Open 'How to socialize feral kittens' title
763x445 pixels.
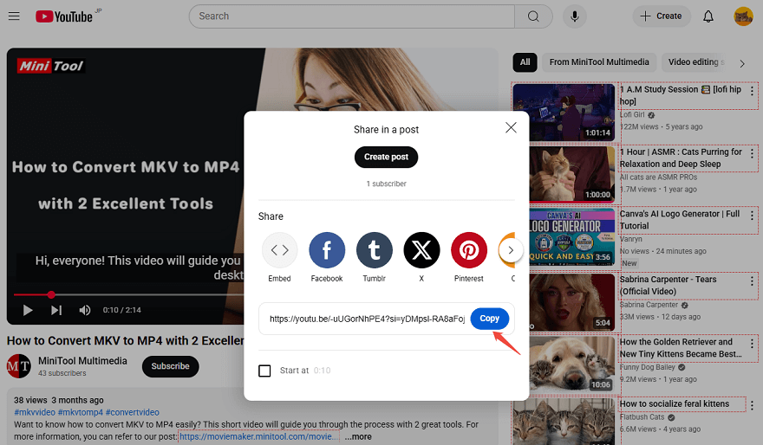pos(675,404)
